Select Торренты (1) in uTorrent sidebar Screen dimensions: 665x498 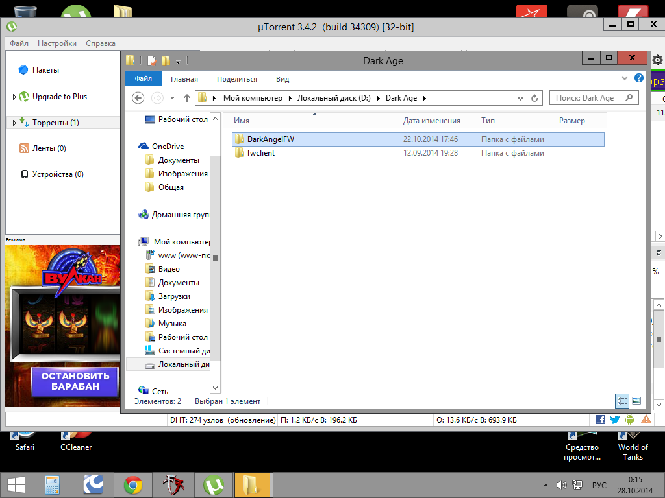point(56,123)
